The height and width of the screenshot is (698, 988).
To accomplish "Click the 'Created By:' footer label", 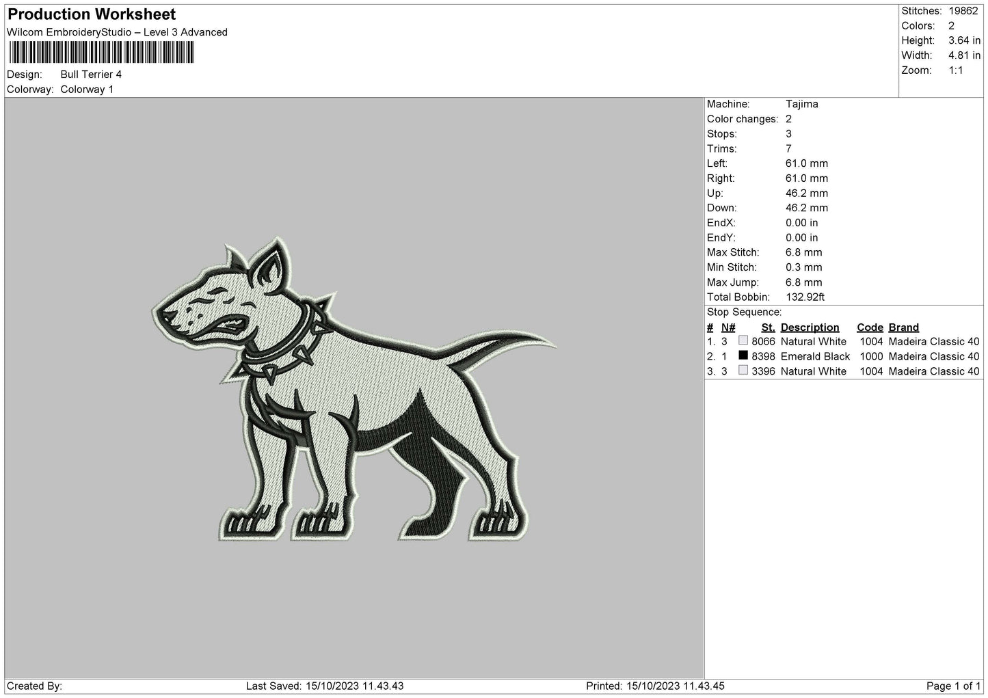I will click(x=34, y=686).
